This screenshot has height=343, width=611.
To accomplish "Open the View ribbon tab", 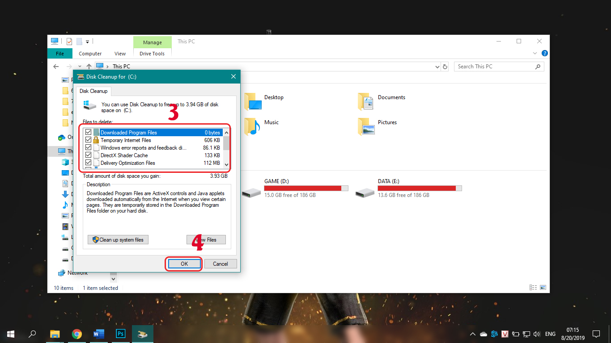I will (120, 54).
